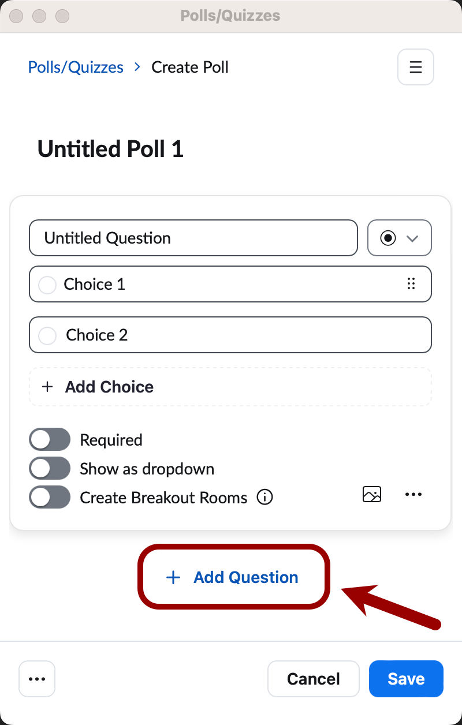This screenshot has height=725, width=462.
Task: Enable the Required toggle
Action: pyautogui.click(x=50, y=439)
